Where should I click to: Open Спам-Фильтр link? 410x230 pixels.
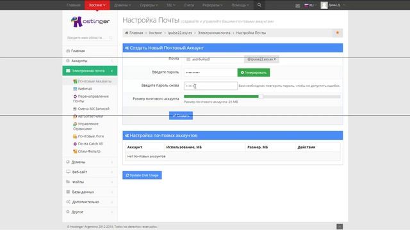[x=89, y=151]
